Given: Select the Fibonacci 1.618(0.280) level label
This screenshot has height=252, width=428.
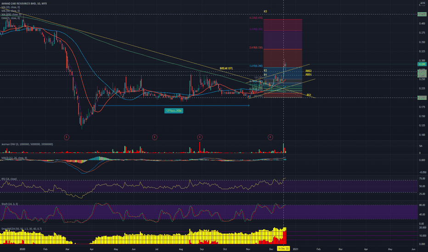Looking at the screenshot, I should 256,66.
